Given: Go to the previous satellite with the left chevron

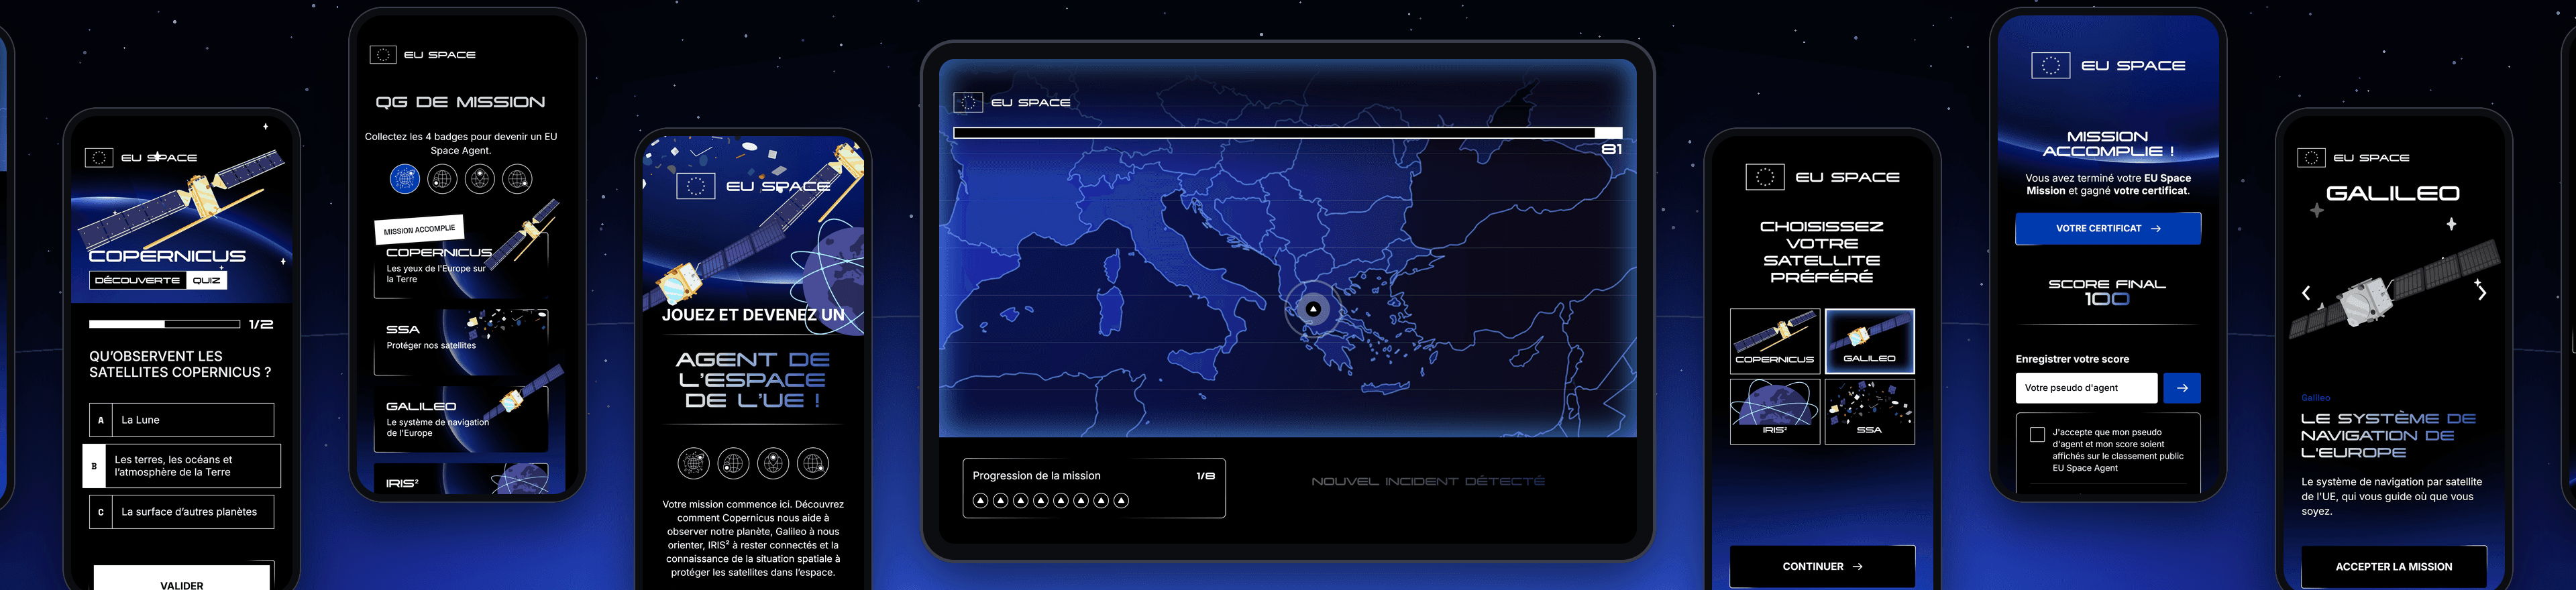Looking at the screenshot, I should click(2306, 293).
